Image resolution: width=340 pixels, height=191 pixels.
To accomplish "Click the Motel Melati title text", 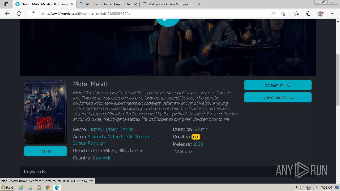I will 90,84.
